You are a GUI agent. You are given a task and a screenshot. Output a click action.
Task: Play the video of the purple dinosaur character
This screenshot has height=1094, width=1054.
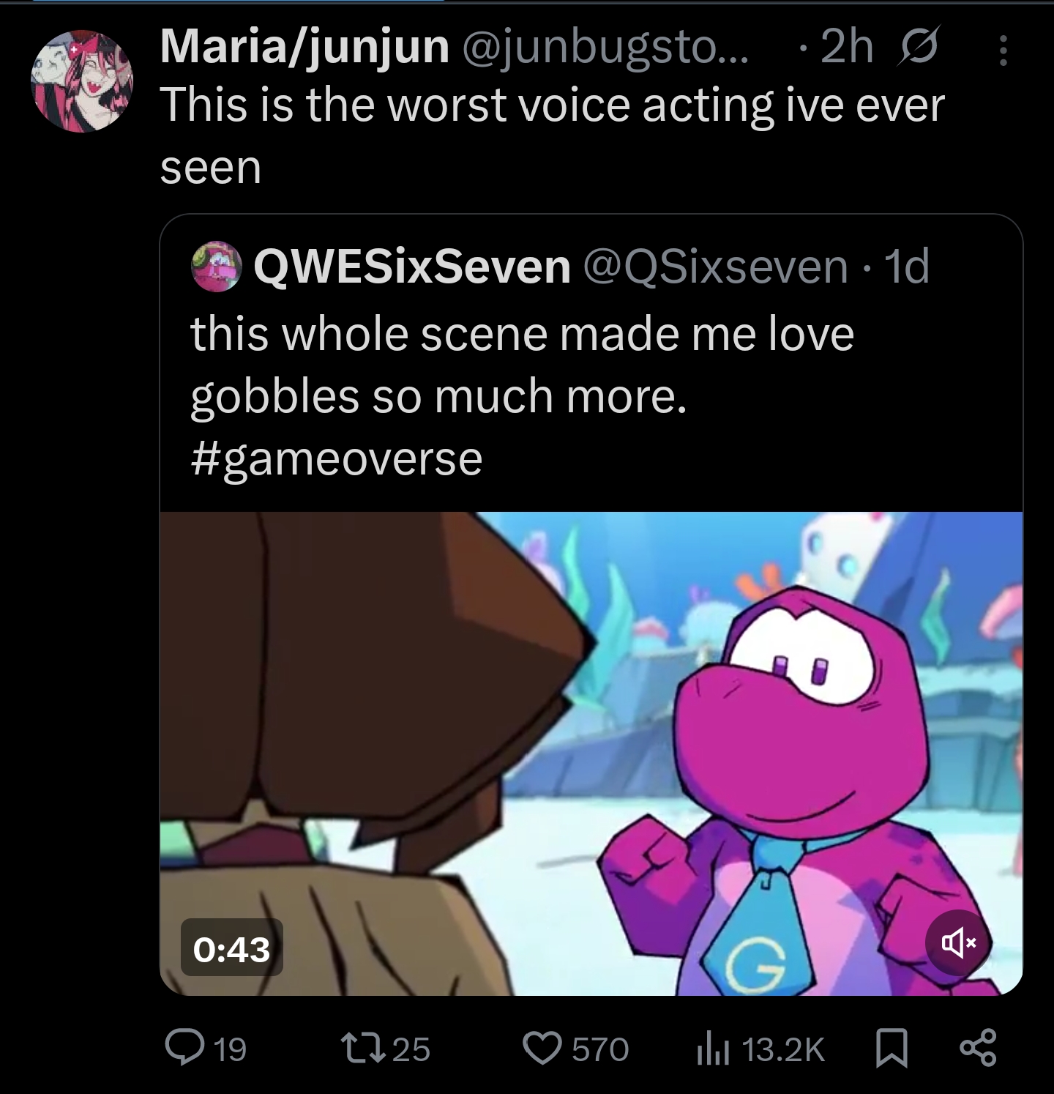[x=591, y=753]
